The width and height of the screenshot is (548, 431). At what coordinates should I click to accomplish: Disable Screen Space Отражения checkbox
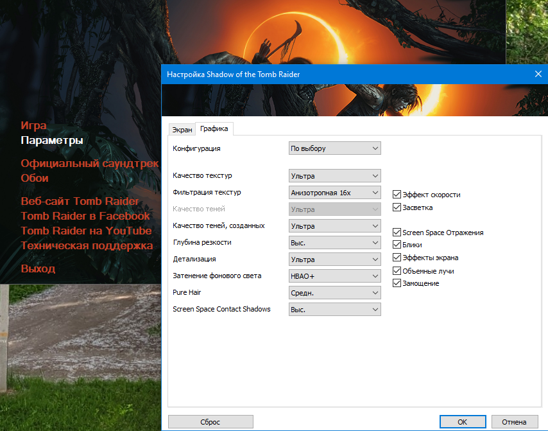pyautogui.click(x=397, y=233)
